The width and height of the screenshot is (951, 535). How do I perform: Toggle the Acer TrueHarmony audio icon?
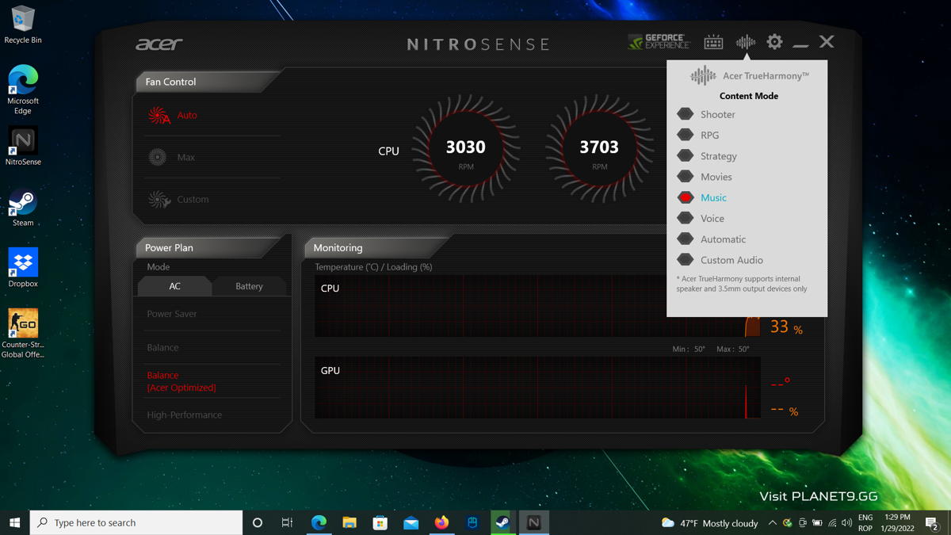click(x=745, y=42)
